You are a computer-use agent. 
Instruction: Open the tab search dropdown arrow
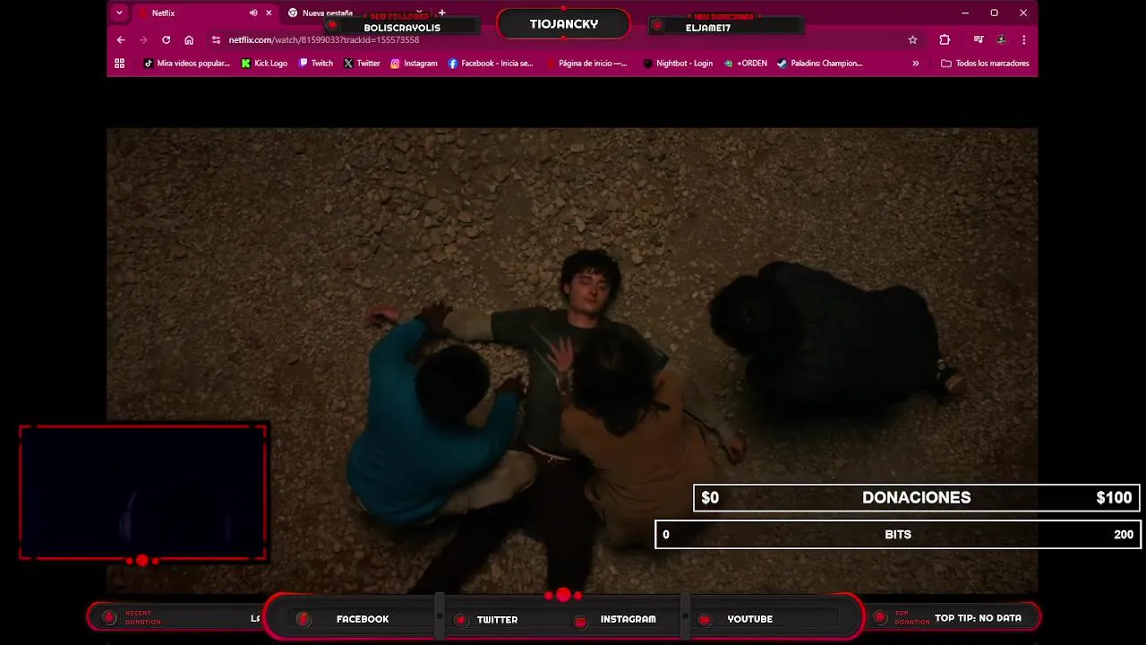pyautogui.click(x=119, y=13)
